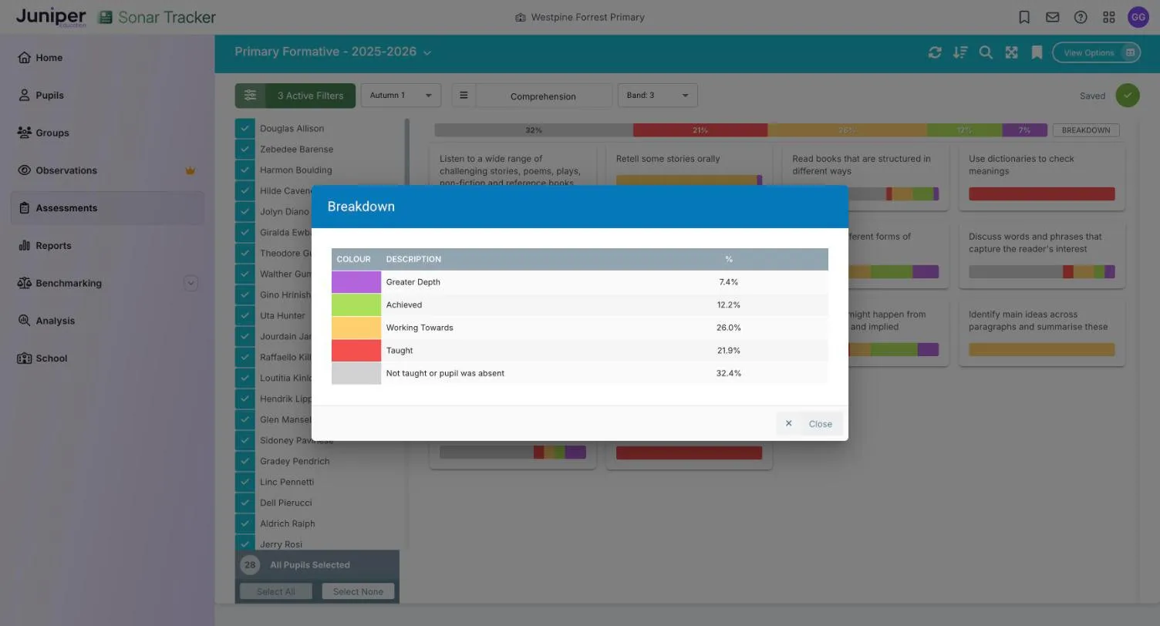The width and height of the screenshot is (1160, 626).
Task: Open the Band: 3 dropdown
Action: 657,96
